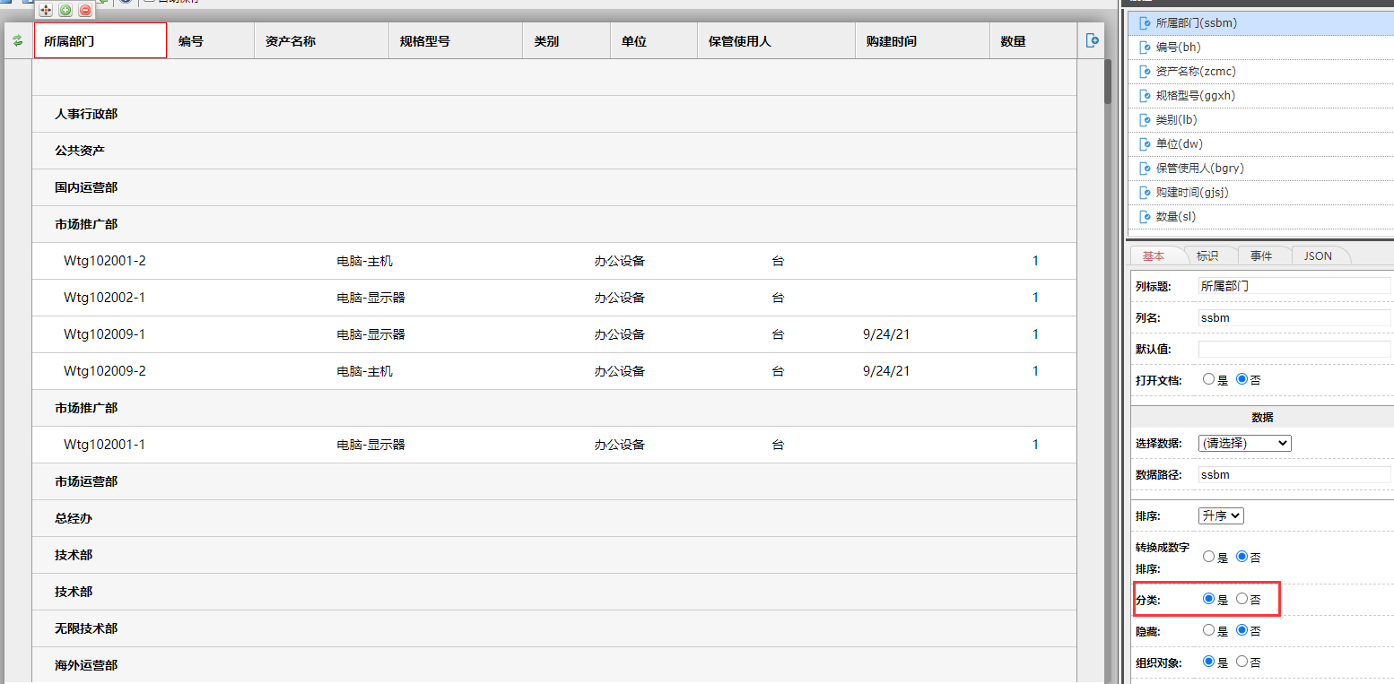Click the 资产名称 column header
1394x684 pixels.
coord(291,41)
